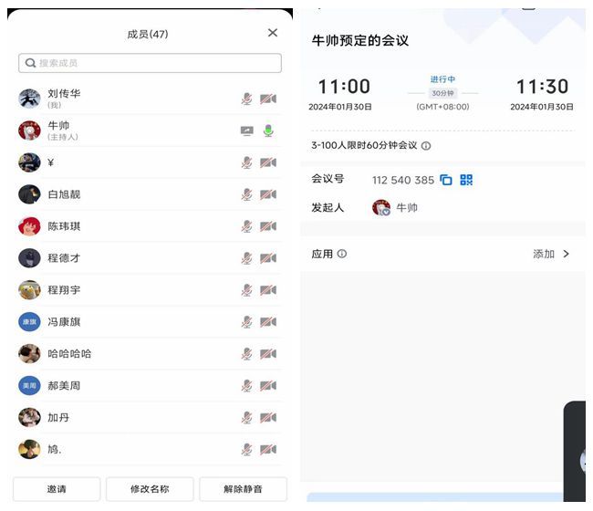Expand the 添加 chevron arrow

(x=566, y=254)
